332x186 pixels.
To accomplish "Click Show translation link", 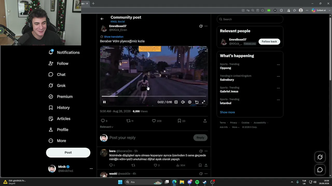I will click(114, 37).
